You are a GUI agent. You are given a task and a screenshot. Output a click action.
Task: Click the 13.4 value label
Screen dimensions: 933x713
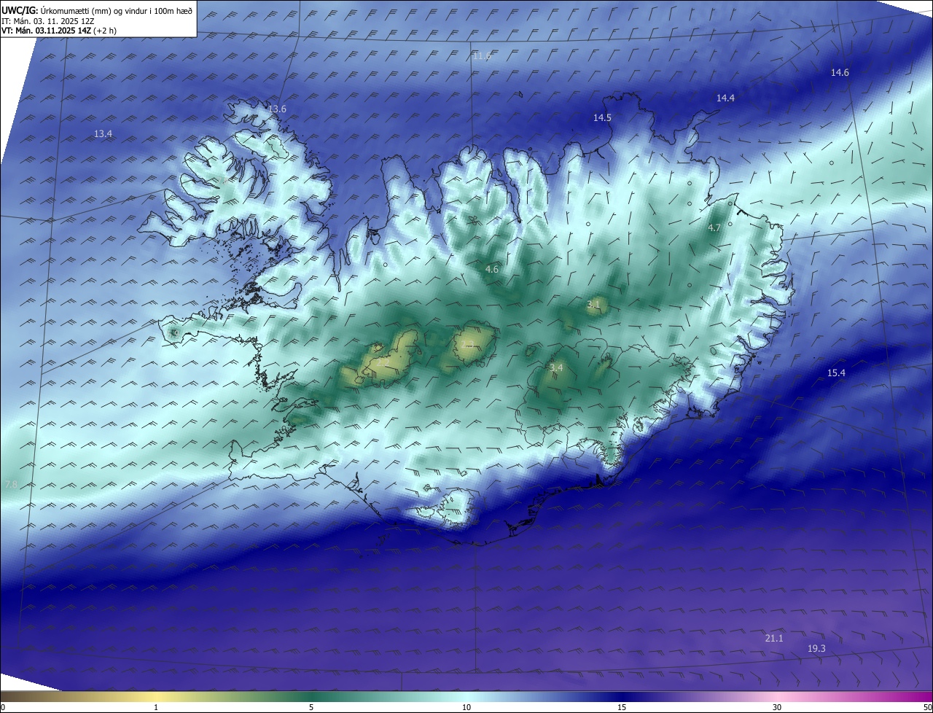click(104, 133)
